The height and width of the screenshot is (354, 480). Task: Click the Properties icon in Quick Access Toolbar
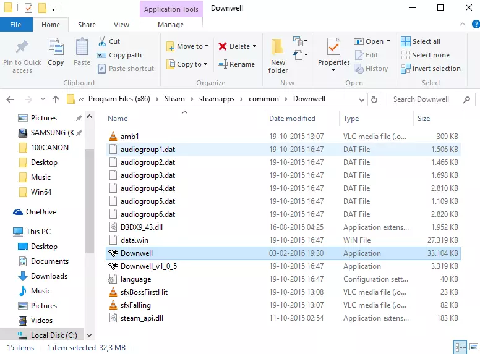[x=28, y=7]
